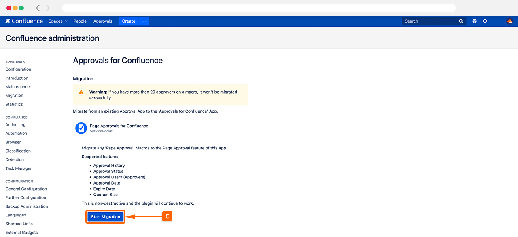This screenshot has width=518, height=237.
Task: Open the Confluence settings gear icon
Action: click(485, 21)
